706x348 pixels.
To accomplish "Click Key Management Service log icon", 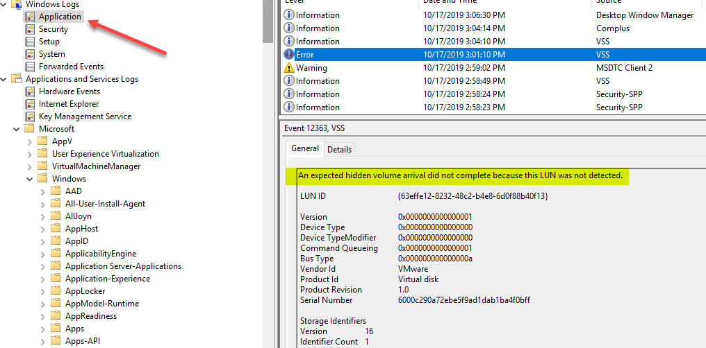I will tap(30, 116).
